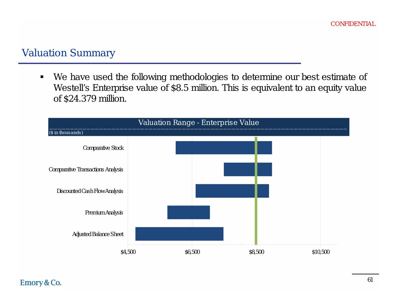Click the CONFIDENTIAL label at the top right
397x307 pixels.
click(x=353, y=24)
